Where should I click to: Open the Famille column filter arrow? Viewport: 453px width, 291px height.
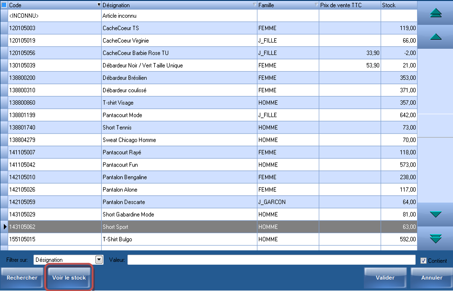316,5
